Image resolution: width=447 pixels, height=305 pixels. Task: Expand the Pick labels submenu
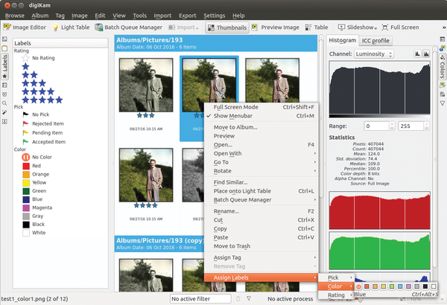click(336, 277)
